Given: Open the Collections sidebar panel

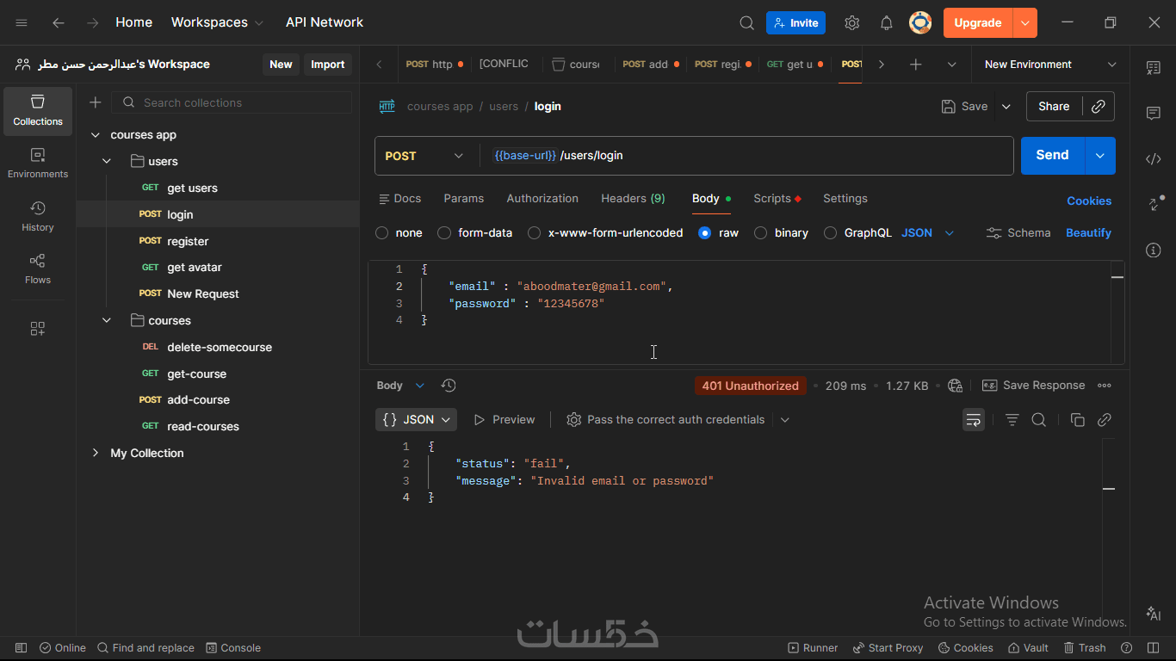Looking at the screenshot, I should 38,111.
